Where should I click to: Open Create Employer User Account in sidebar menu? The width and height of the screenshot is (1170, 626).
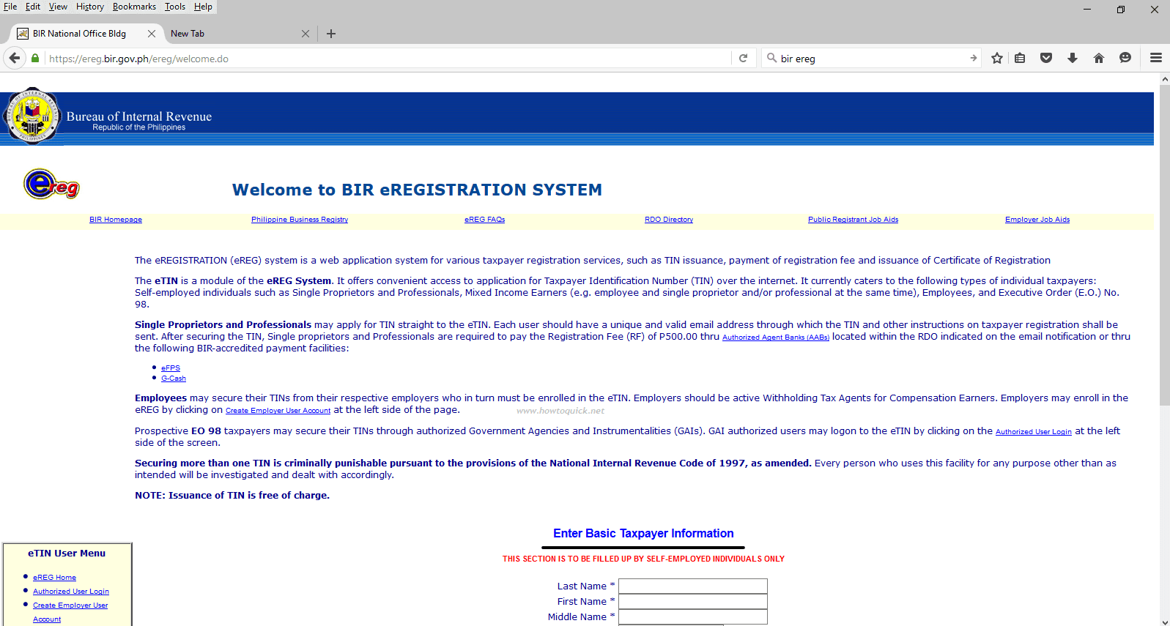point(70,612)
